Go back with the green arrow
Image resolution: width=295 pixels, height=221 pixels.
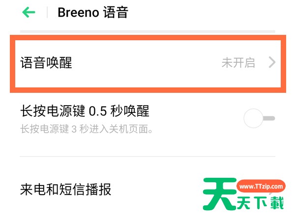(x=29, y=12)
